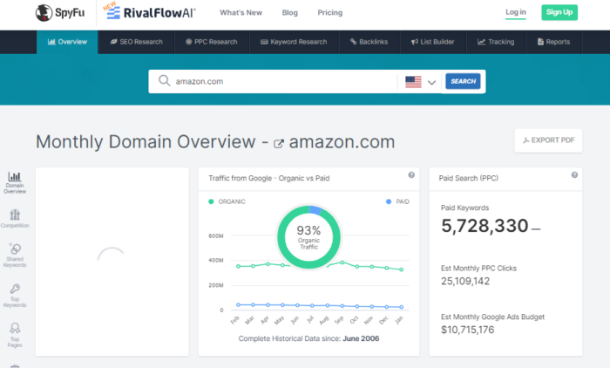Image resolution: width=610 pixels, height=368 pixels.
Task: Open Competition in the sidebar
Action: (15, 219)
